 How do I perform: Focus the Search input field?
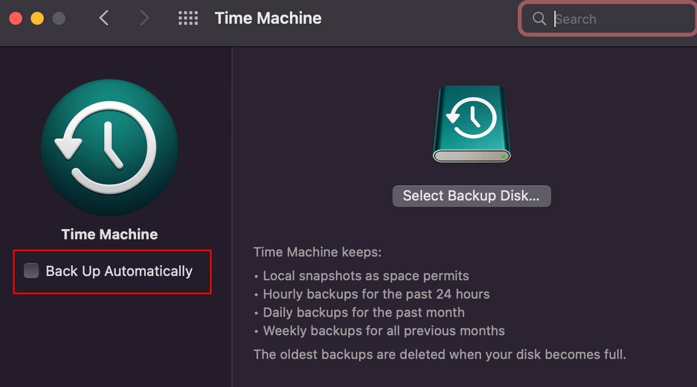pos(607,19)
